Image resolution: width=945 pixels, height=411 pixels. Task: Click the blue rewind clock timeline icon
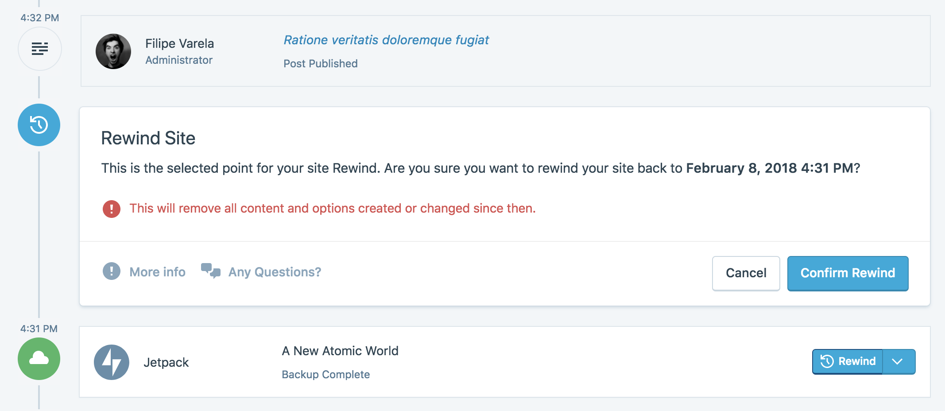point(39,125)
